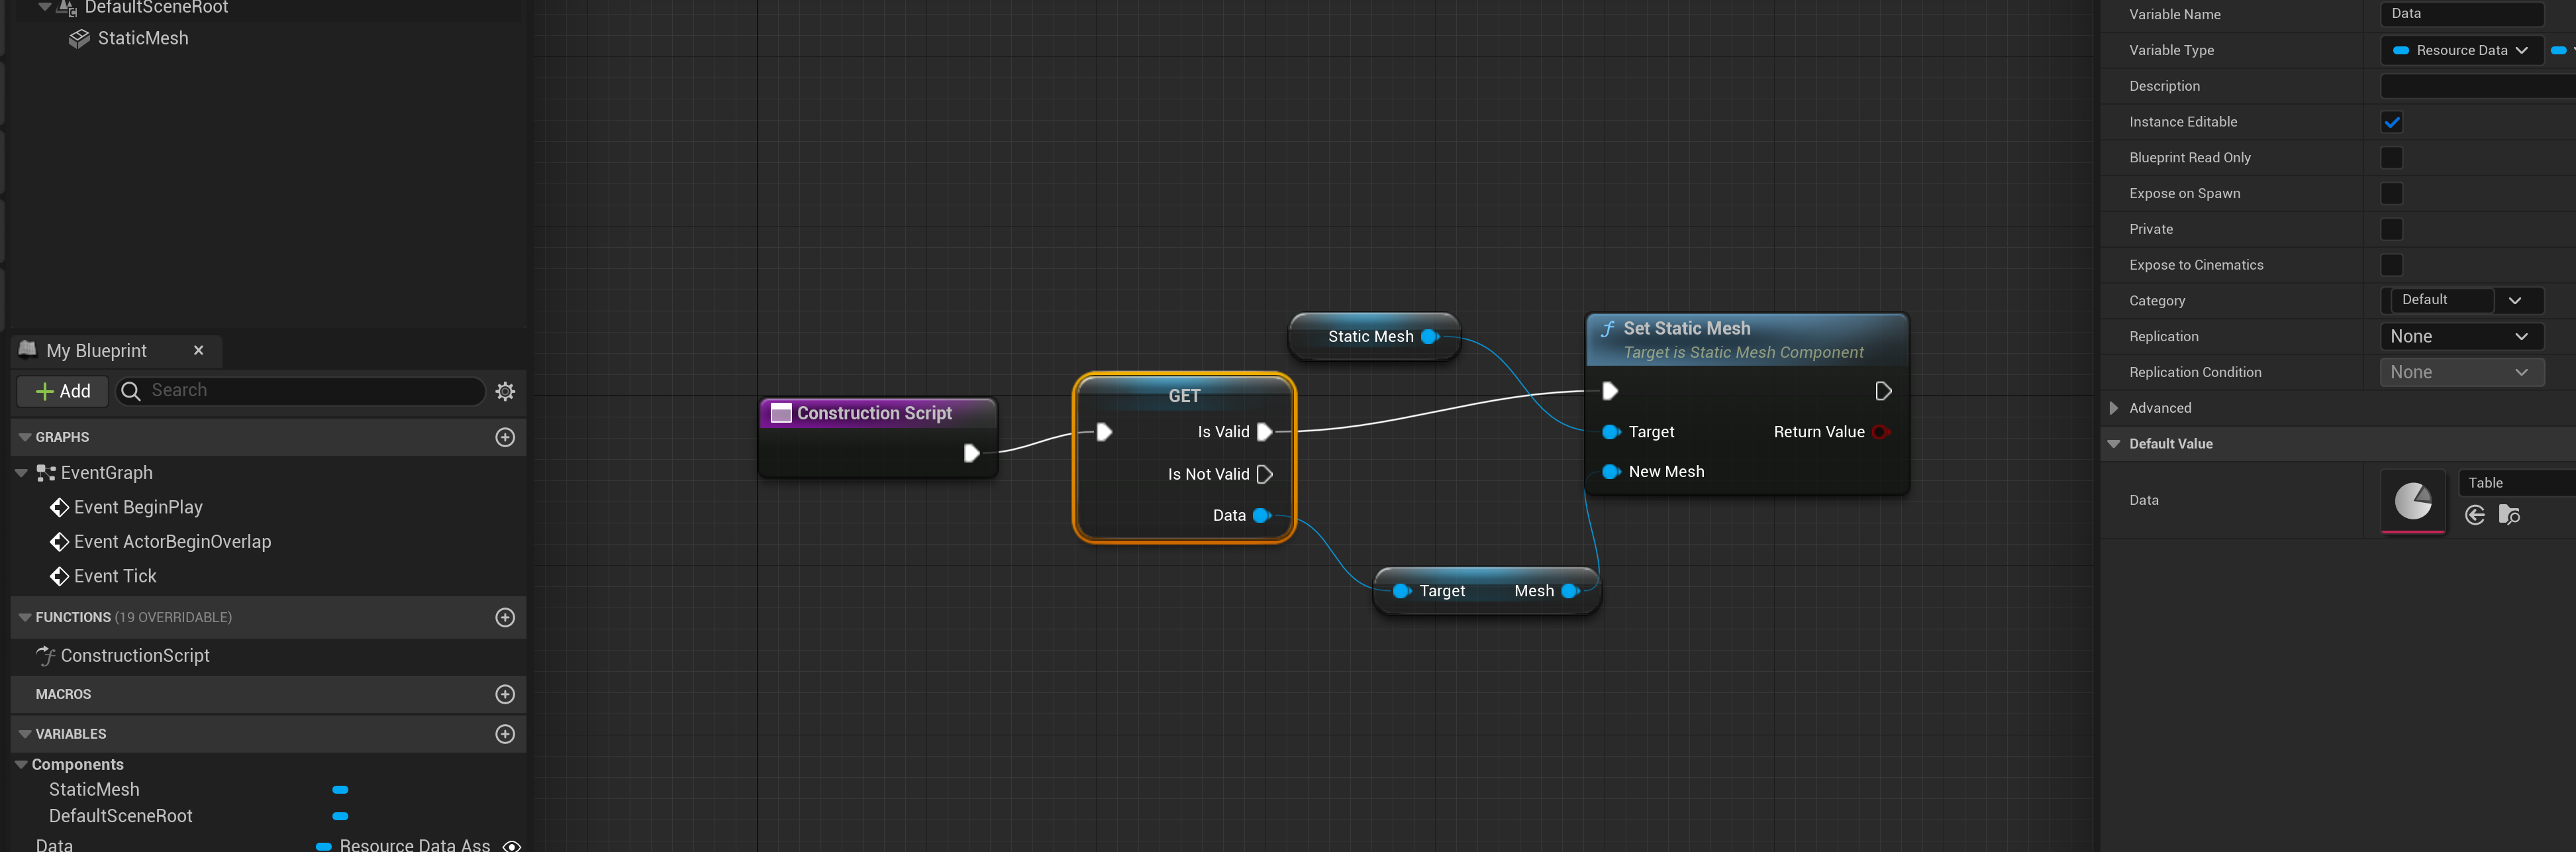Click the Data asset thumbnail preview
The height and width of the screenshot is (852, 2576).
tap(2413, 500)
